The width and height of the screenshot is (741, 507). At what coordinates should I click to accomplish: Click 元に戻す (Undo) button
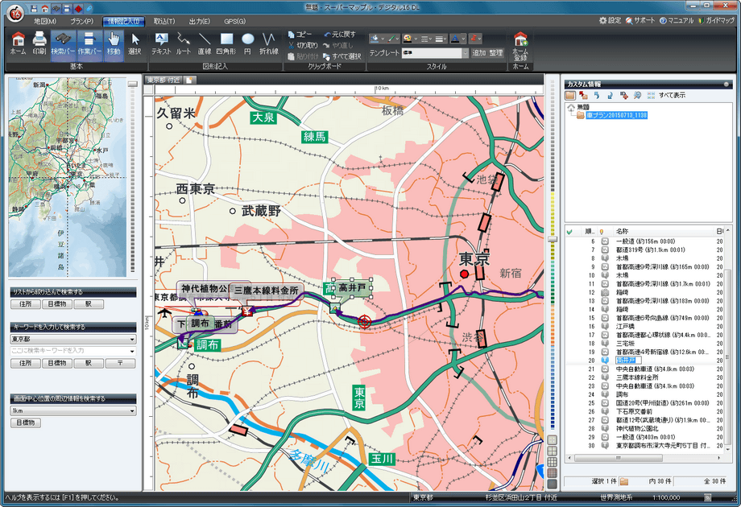point(340,35)
